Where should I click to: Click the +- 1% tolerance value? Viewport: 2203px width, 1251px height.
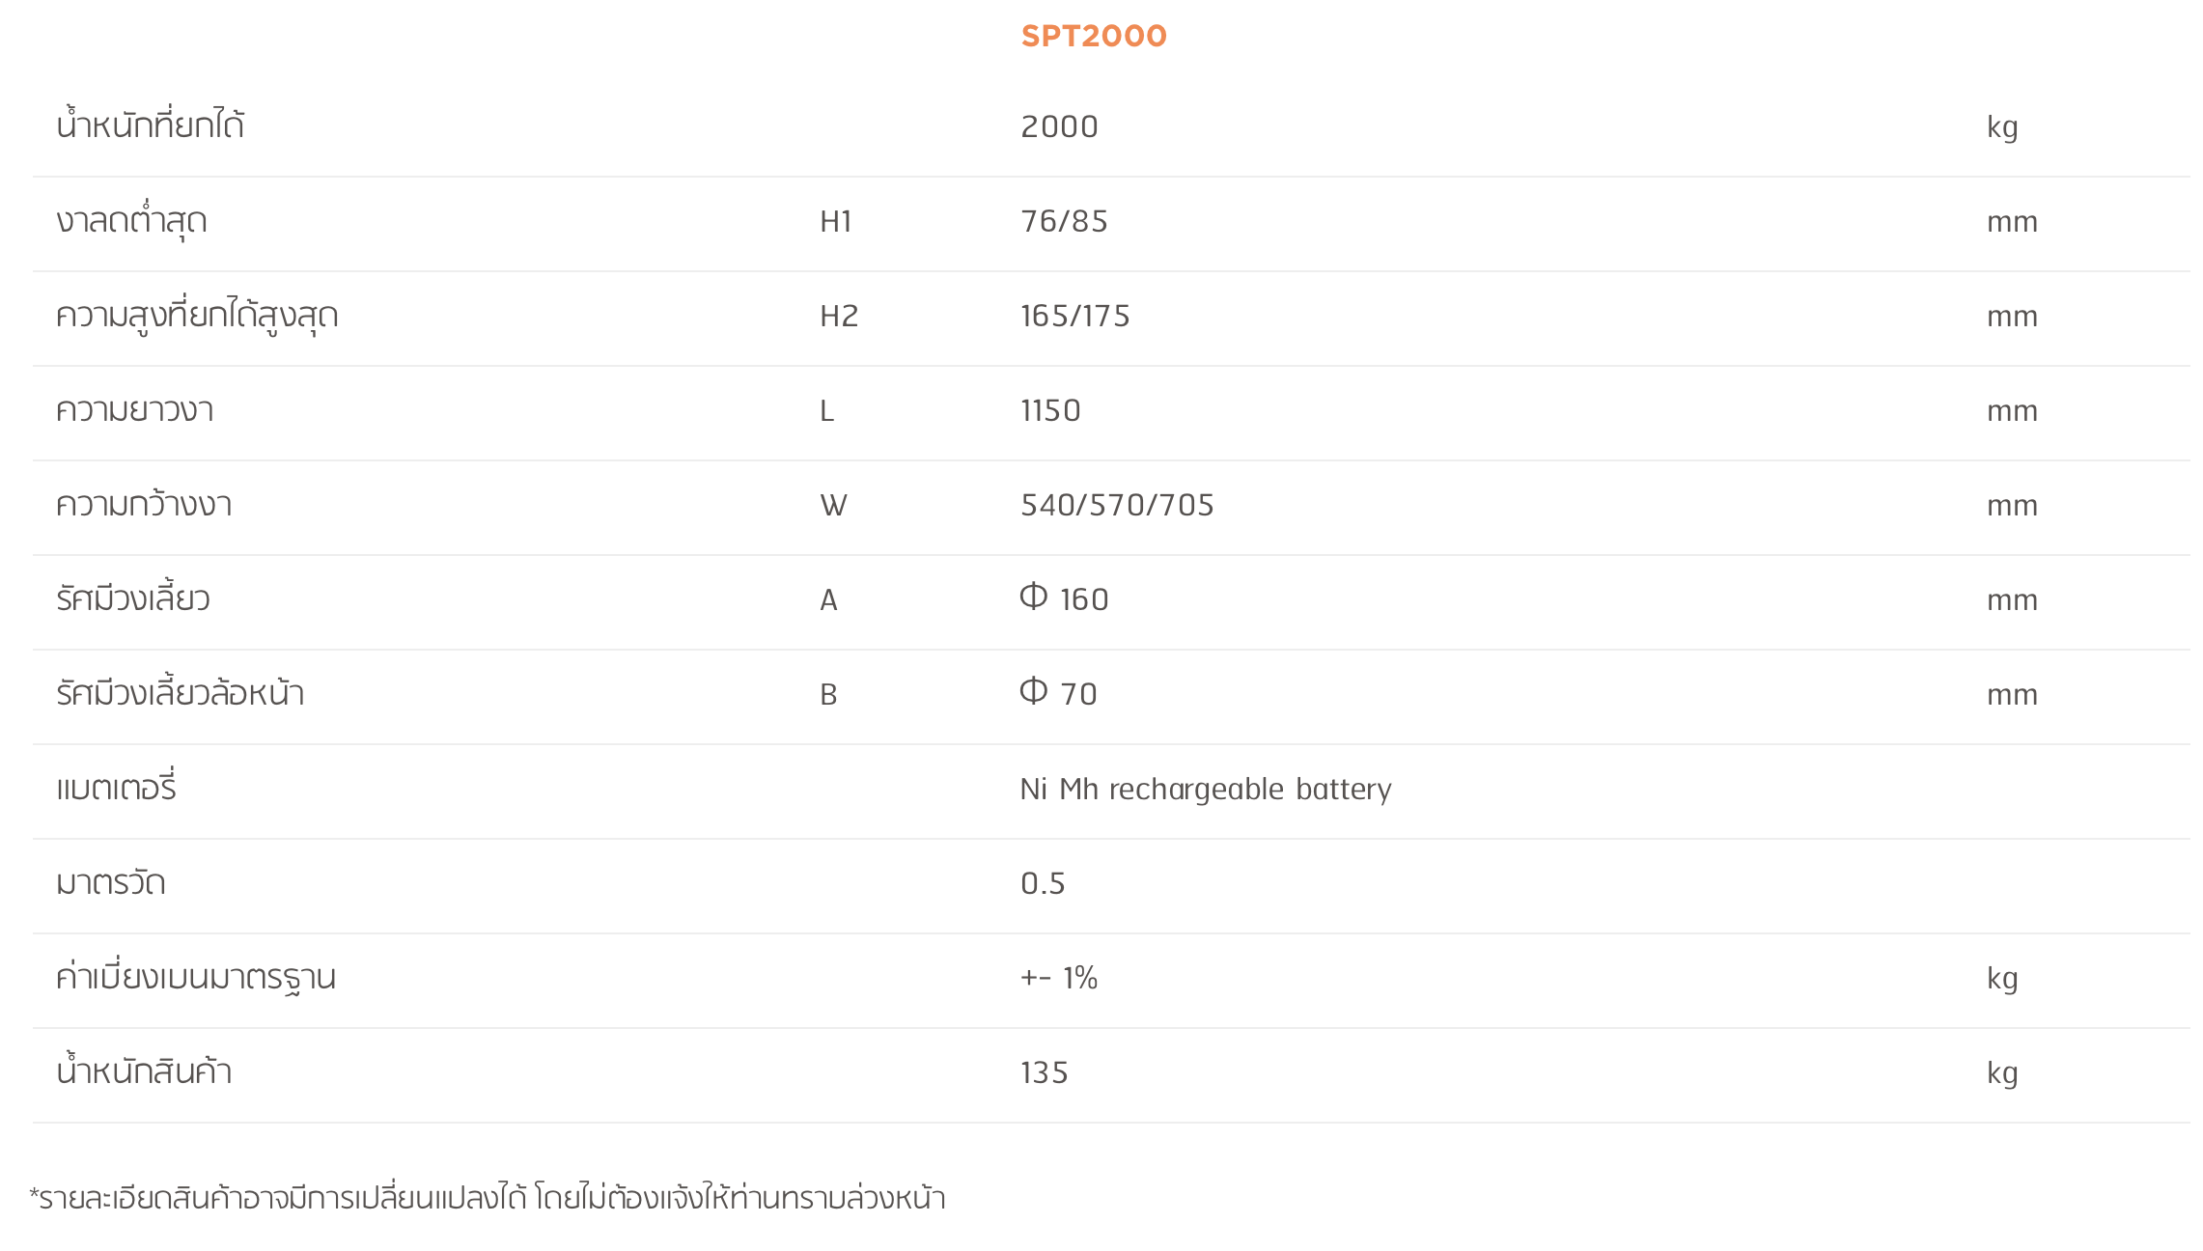pyautogui.click(x=1058, y=979)
